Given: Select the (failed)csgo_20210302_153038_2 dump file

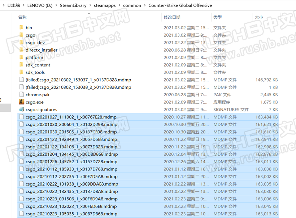Looking at the screenshot, I should 78,87.
